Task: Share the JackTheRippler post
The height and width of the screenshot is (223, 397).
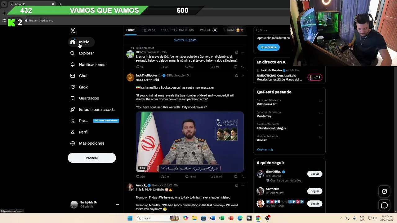Action: pyautogui.click(x=242, y=177)
